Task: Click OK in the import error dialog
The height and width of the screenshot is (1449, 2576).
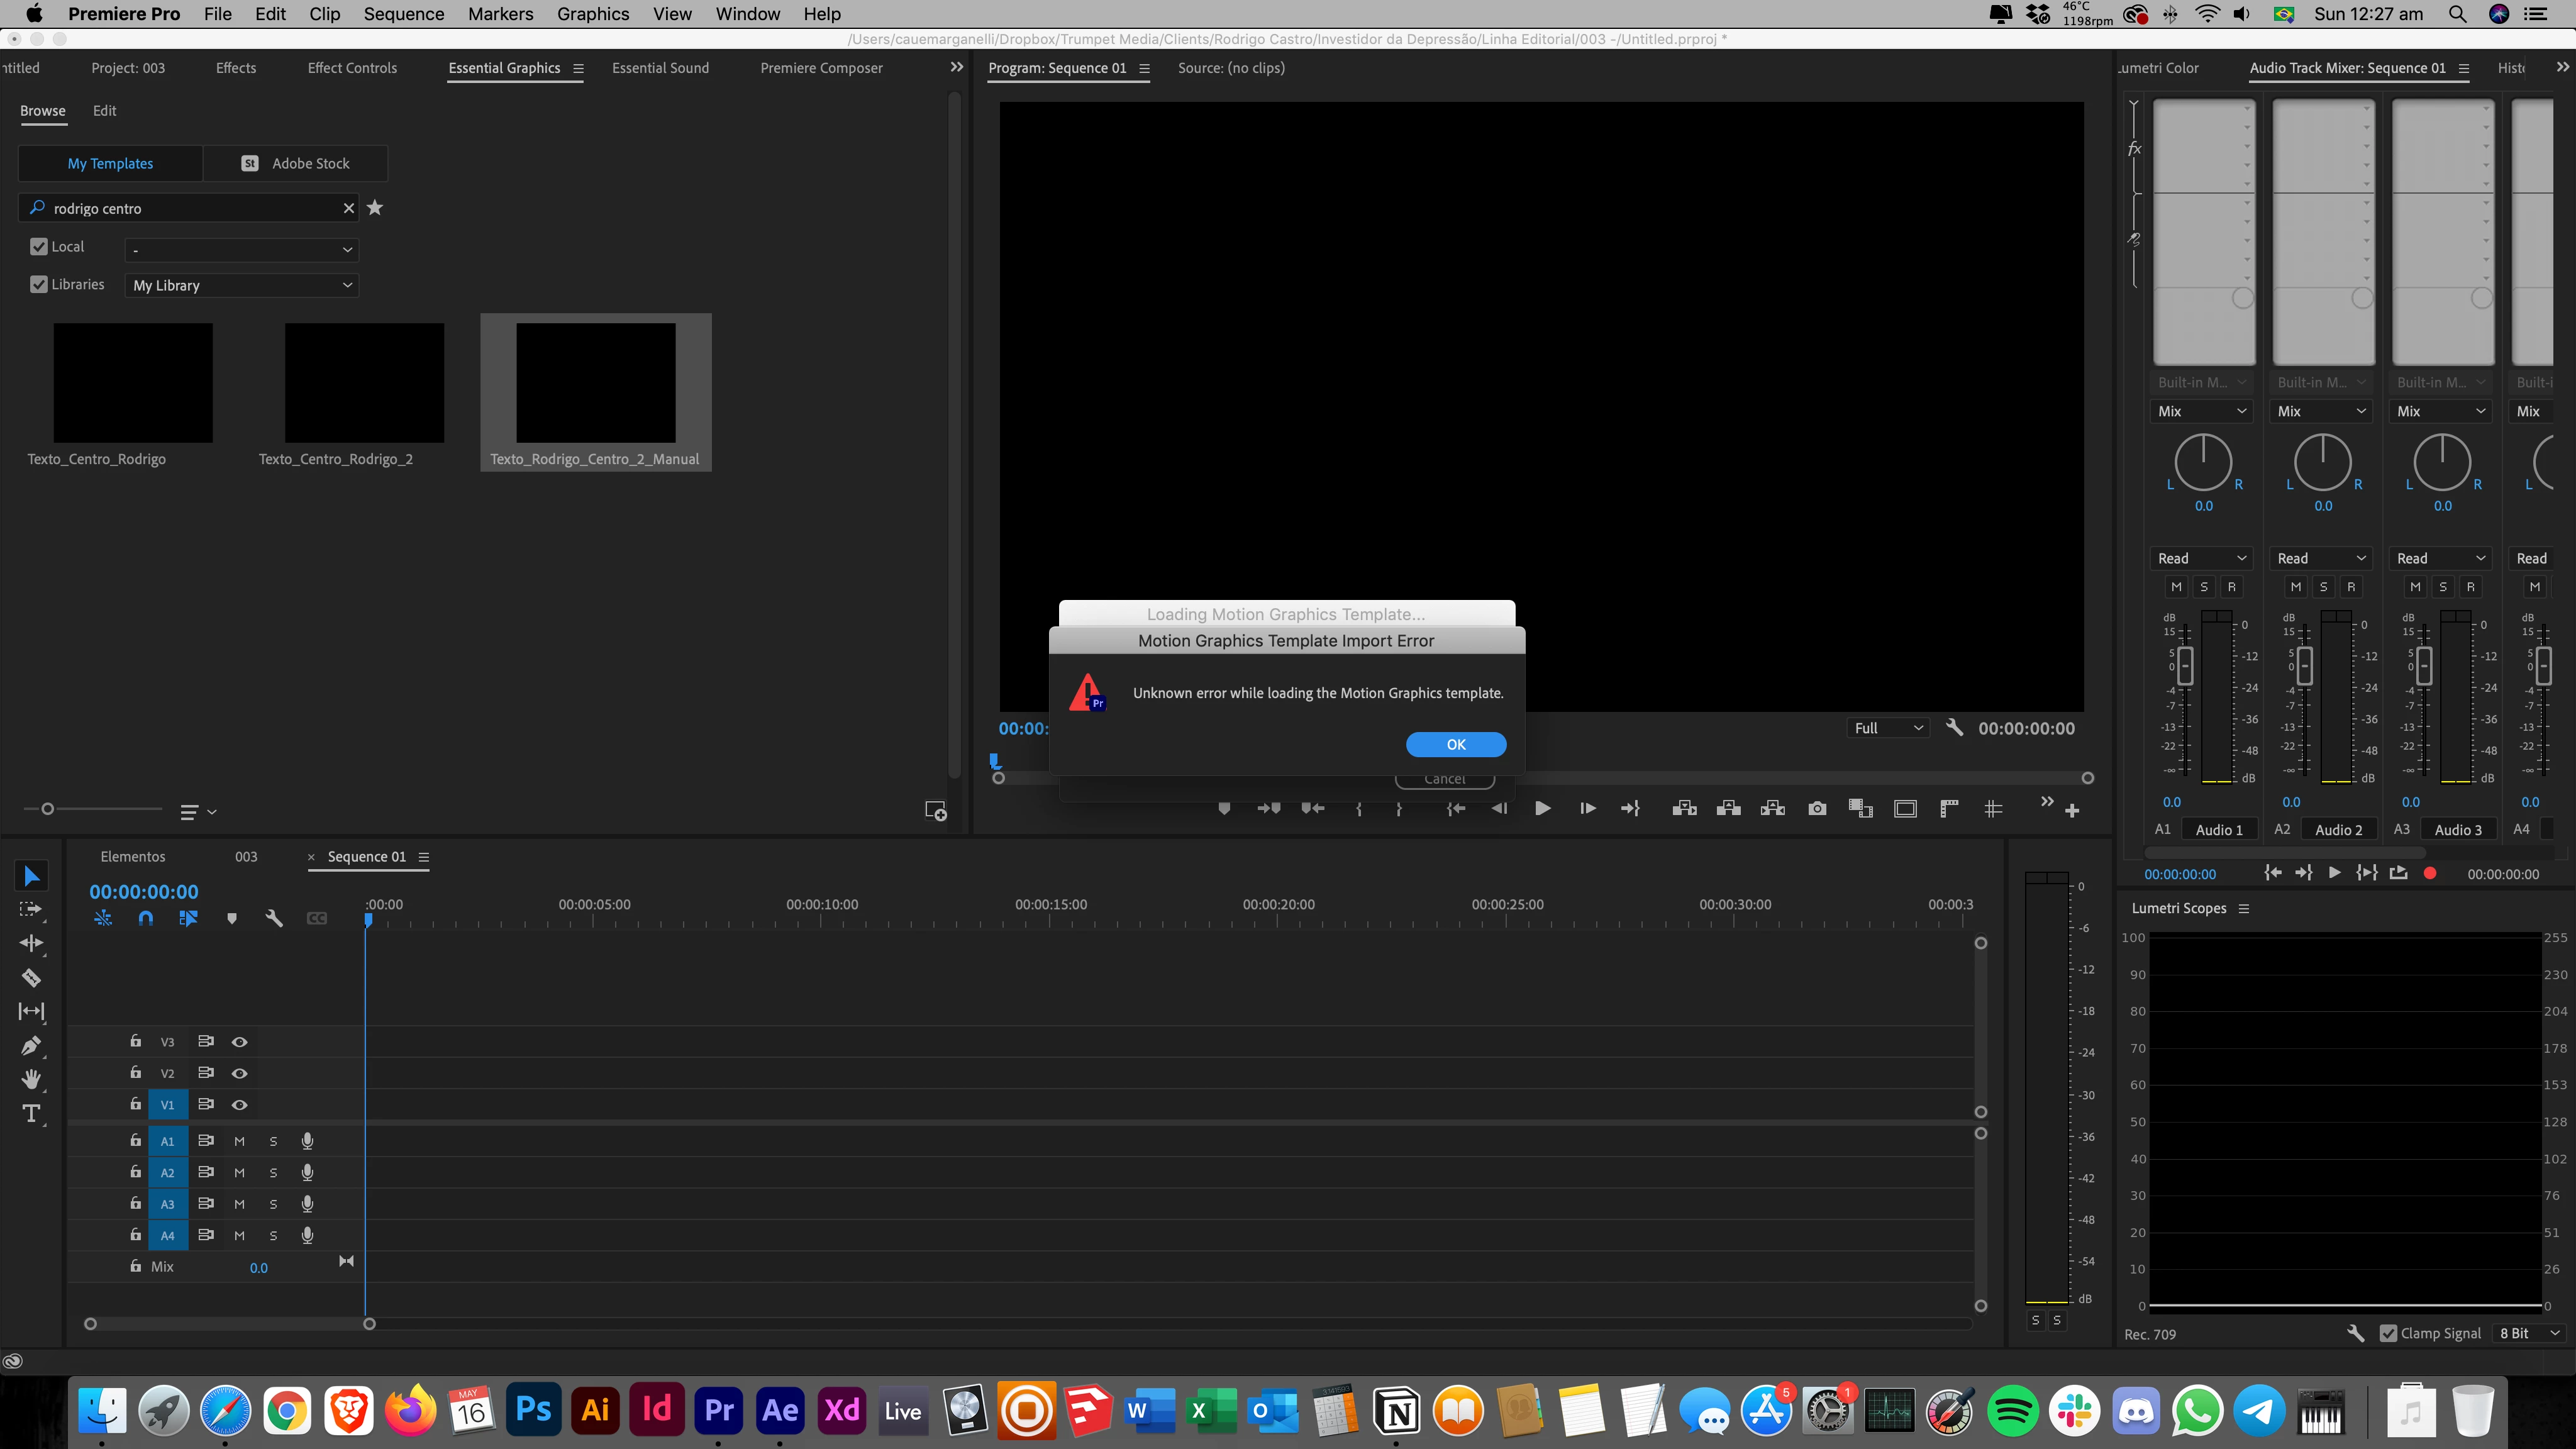Action: (x=1455, y=744)
